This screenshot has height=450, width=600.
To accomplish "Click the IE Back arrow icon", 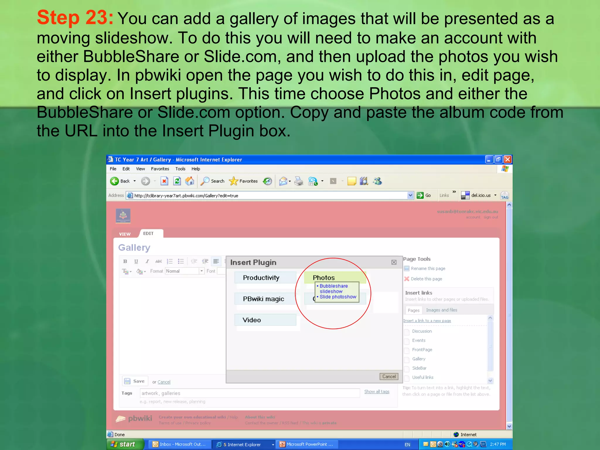I will point(114,181).
